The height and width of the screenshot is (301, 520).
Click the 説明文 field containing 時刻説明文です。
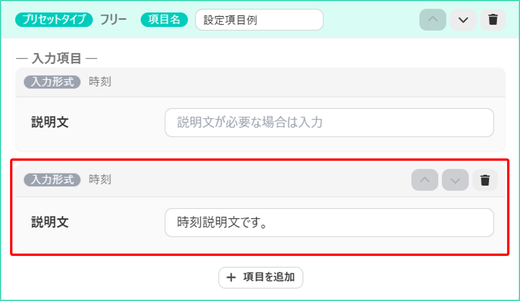329,223
